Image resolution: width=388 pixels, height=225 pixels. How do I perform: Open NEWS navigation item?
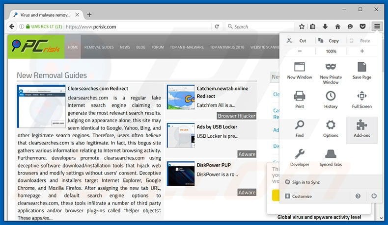pyautogui.click(x=125, y=47)
